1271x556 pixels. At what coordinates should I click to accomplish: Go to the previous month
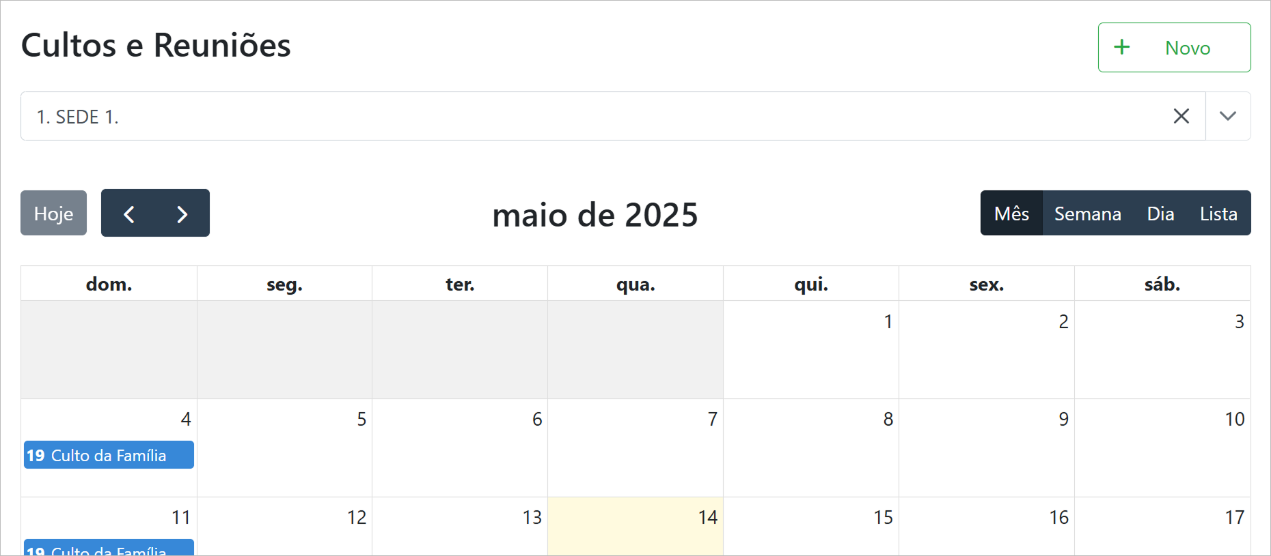tap(128, 214)
